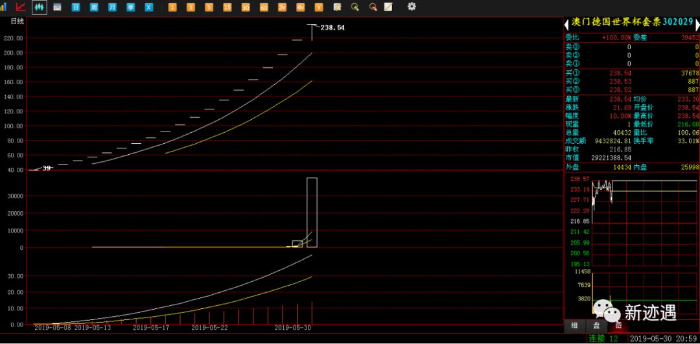Click the 内盘 value 25998
This screenshot has width=700, height=344.
pyautogui.click(x=690, y=167)
